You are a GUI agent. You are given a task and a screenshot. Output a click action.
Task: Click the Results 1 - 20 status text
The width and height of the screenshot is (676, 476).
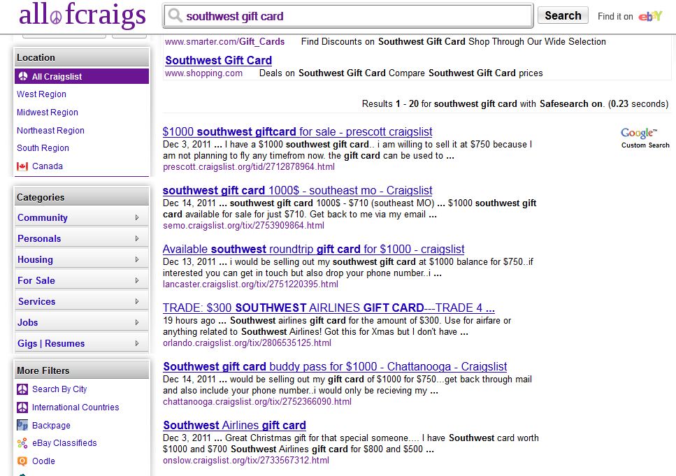(x=515, y=103)
